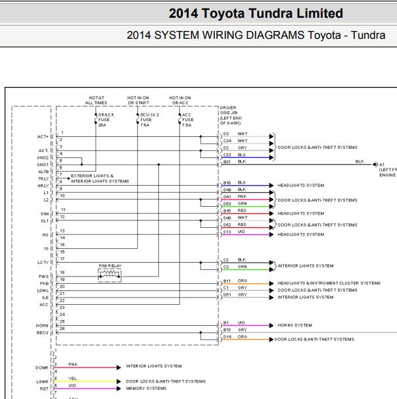The image size is (397, 399).
Task: Click the D40 WHT connector label
Action: tap(235, 217)
